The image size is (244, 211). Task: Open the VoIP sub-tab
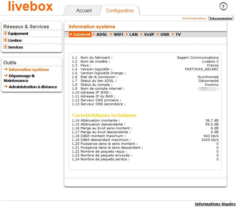tap(149, 34)
